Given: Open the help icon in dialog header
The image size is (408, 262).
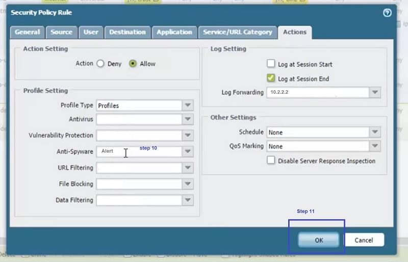Looking at the screenshot, I should point(387,13).
